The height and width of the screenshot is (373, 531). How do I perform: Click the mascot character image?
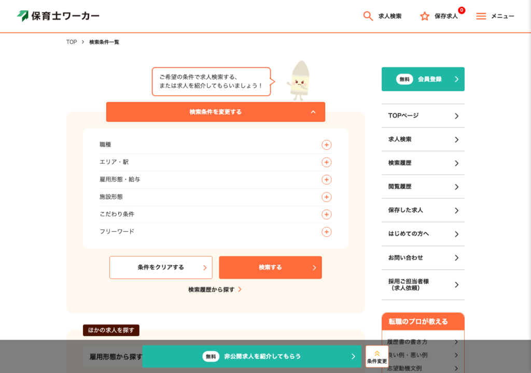point(299,81)
